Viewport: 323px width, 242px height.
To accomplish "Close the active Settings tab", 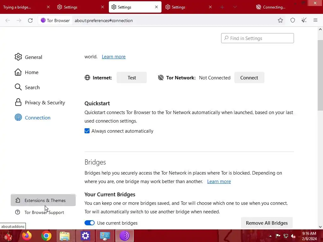I will pyautogui.click(x=156, y=7).
